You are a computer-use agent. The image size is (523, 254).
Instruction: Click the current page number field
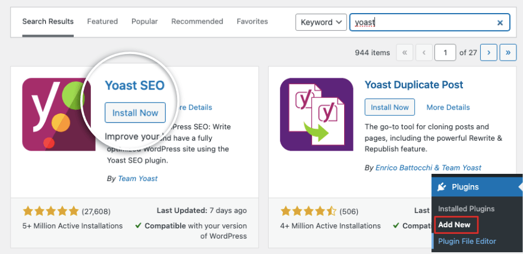click(x=445, y=53)
